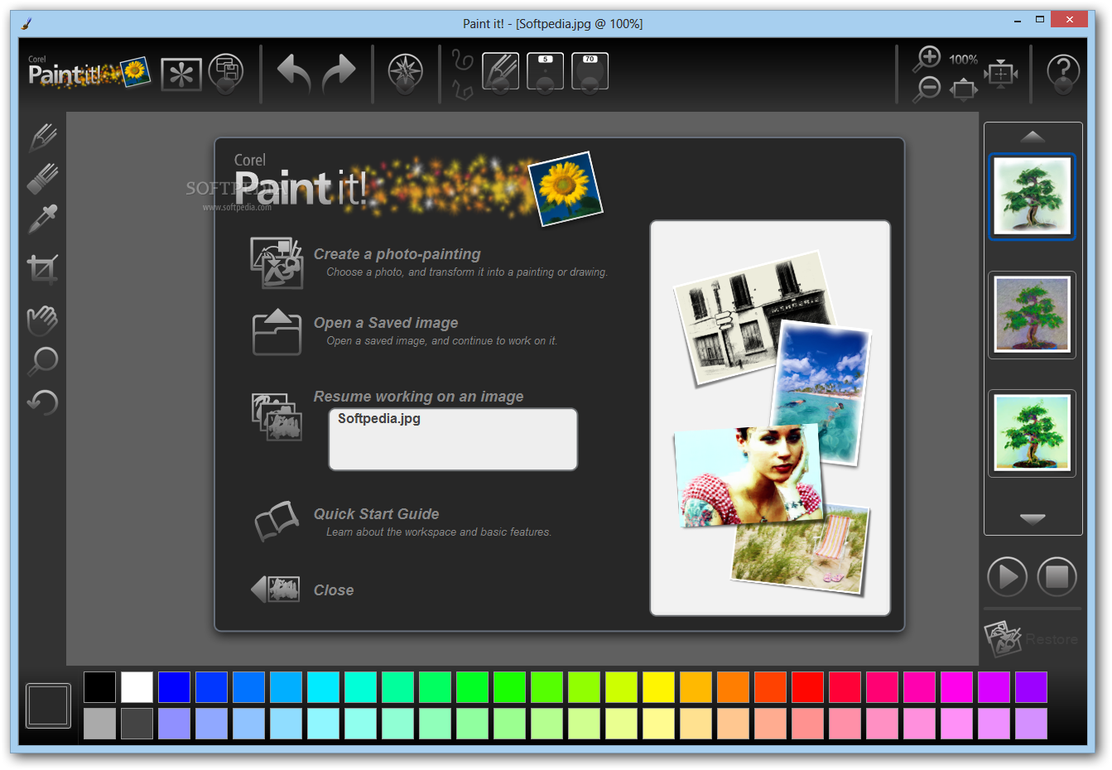Open the brush size 5 dropdown
Viewport: 1112px width, 770px height.
point(545,72)
